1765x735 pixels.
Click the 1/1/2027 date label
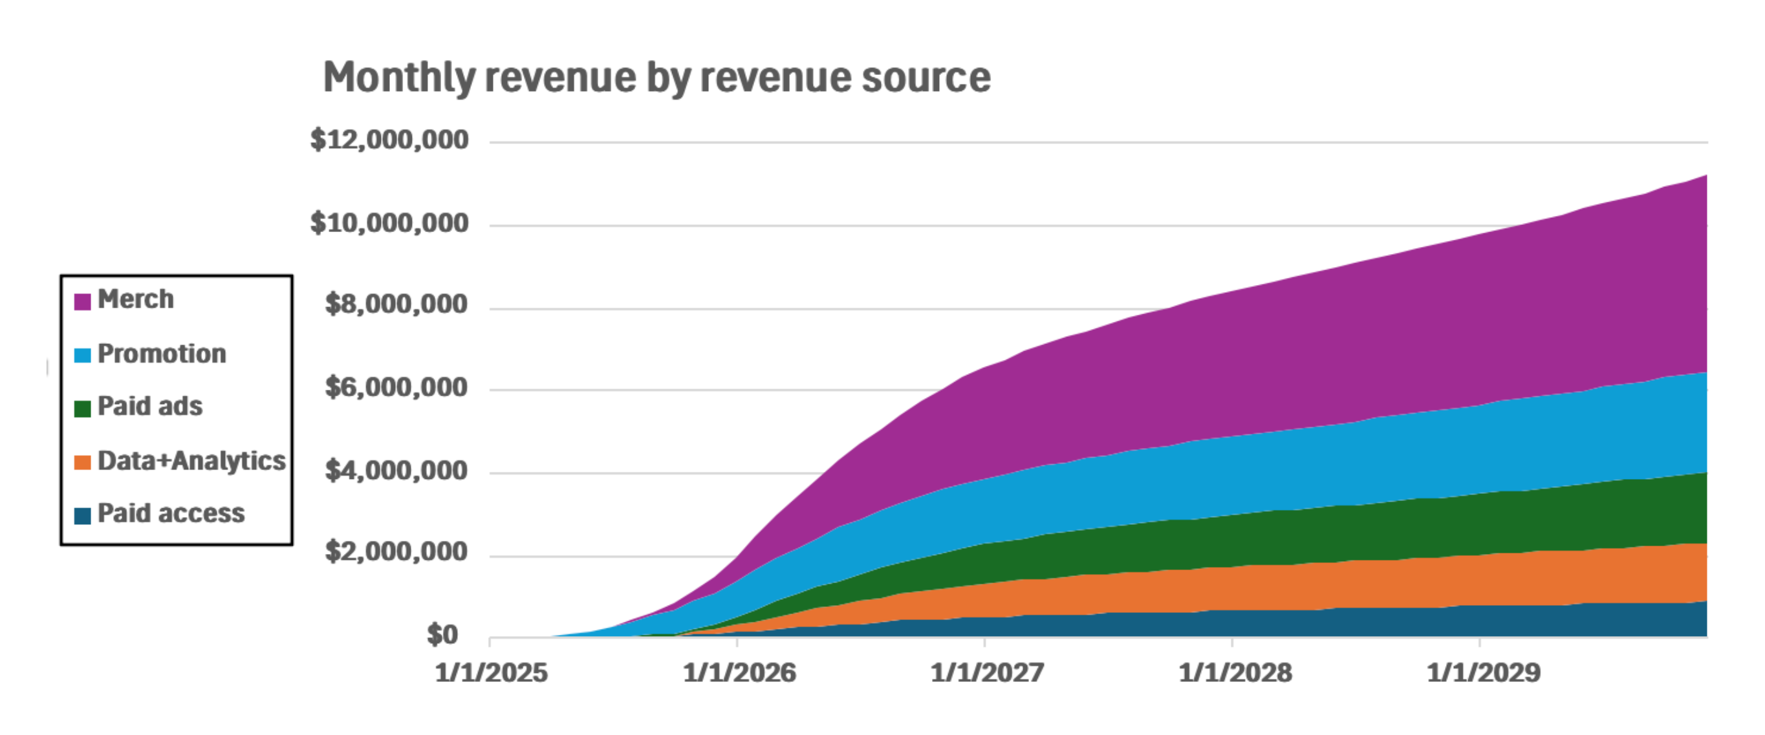pyautogui.click(x=987, y=672)
